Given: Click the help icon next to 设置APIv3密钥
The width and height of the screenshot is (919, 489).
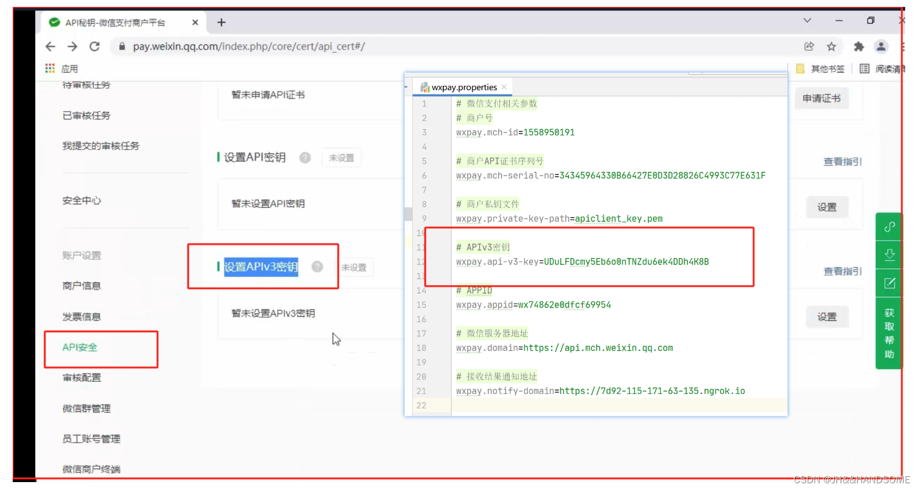Looking at the screenshot, I should [317, 267].
